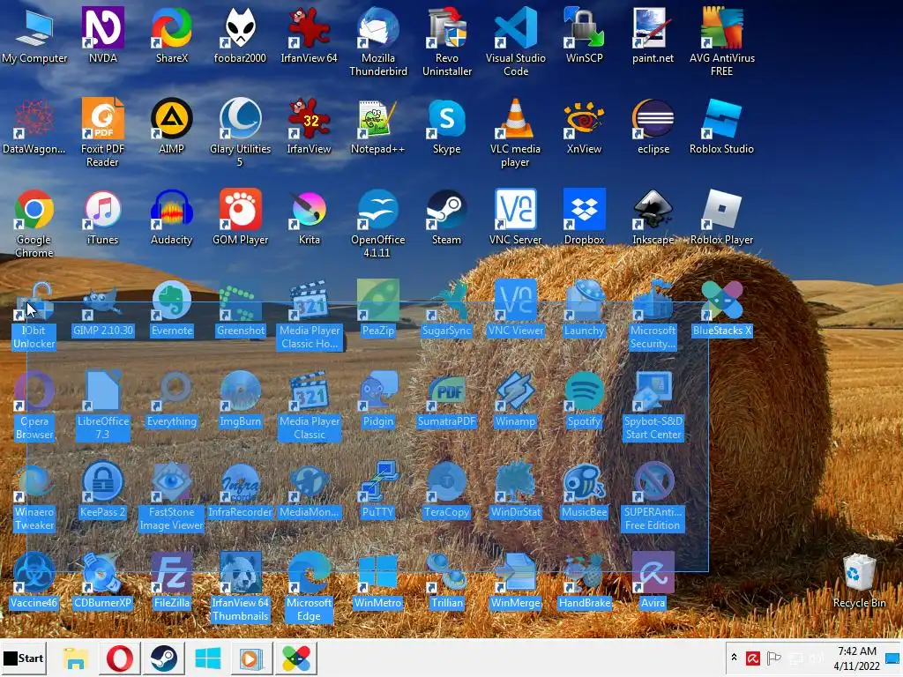Select the VNC Server shortcut
Viewport: 903px width, 677px height.
coord(515,217)
